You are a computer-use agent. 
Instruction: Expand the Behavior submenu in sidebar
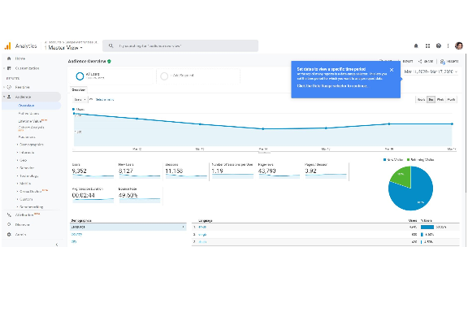(26, 168)
